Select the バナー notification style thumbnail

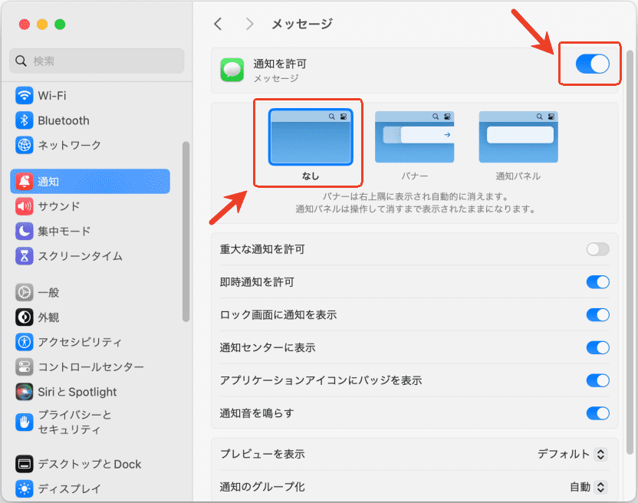(x=414, y=137)
